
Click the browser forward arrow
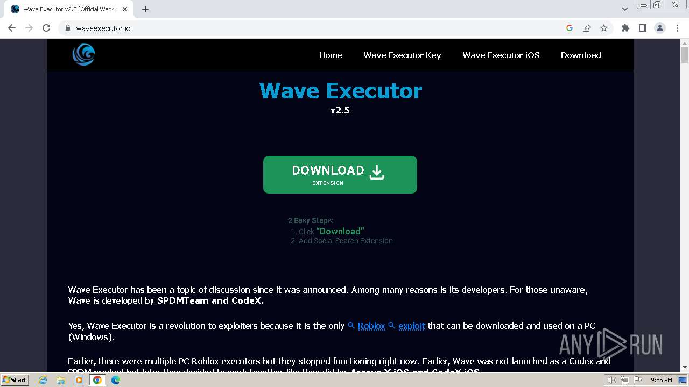[29, 28]
